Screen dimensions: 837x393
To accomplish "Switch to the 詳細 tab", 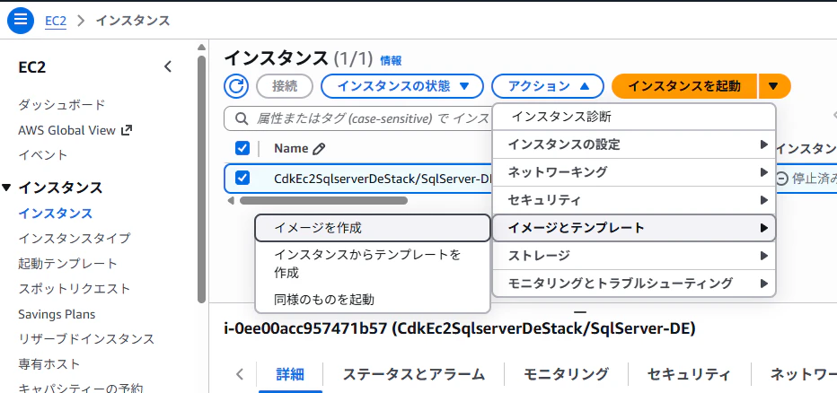I will click(290, 374).
